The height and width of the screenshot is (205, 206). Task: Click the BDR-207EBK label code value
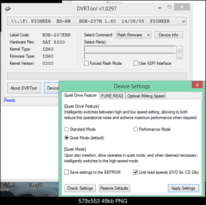(x=56, y=35)
